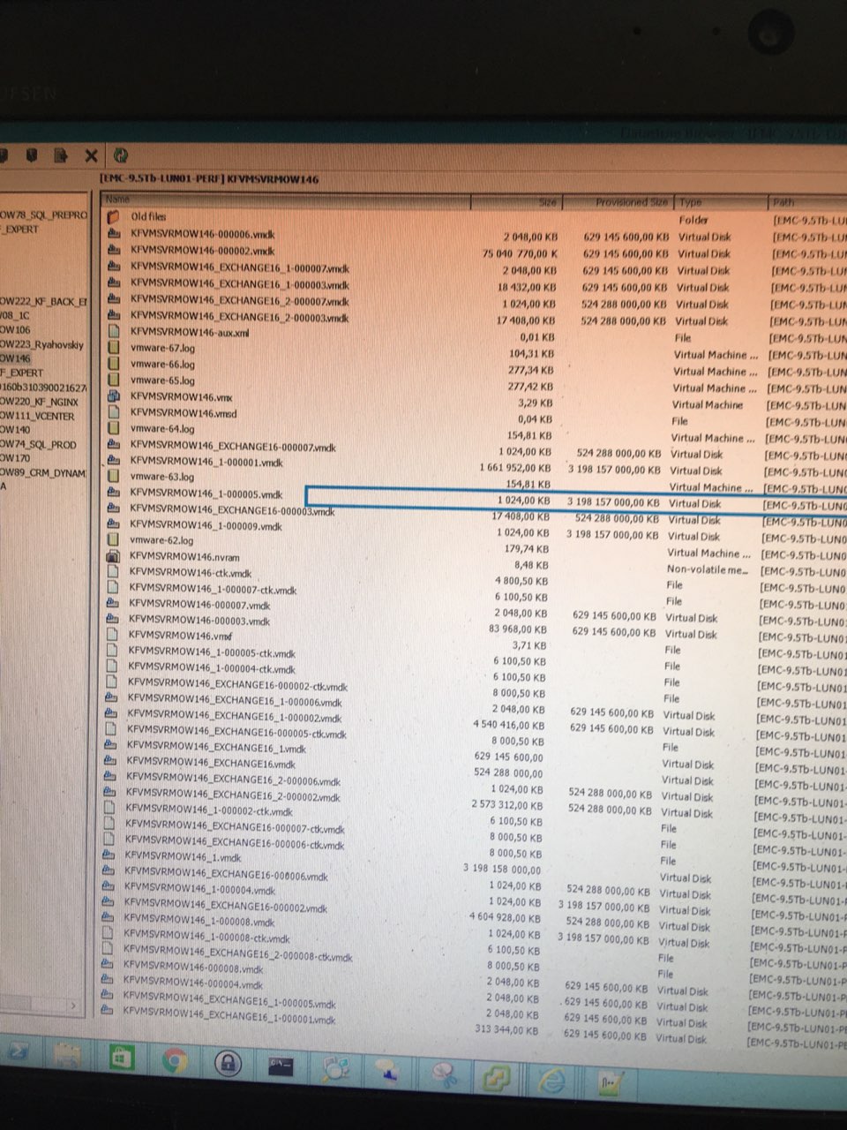Screen dimensions: 847x1130
Task: Click file icon of KFVMSVRMOW146-aux.xml
Action: pyautogui.click(x=113, y=331)
